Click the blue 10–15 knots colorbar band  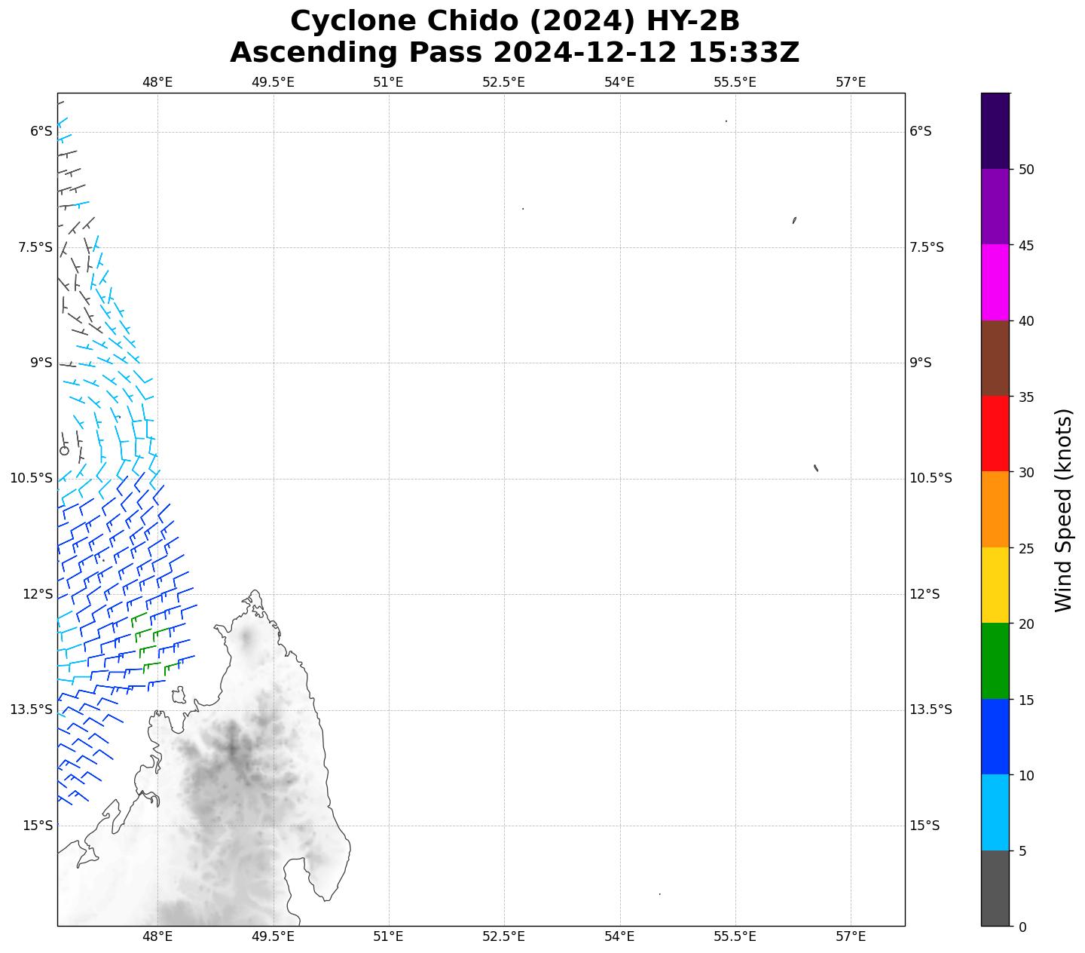tap(995, 737)
